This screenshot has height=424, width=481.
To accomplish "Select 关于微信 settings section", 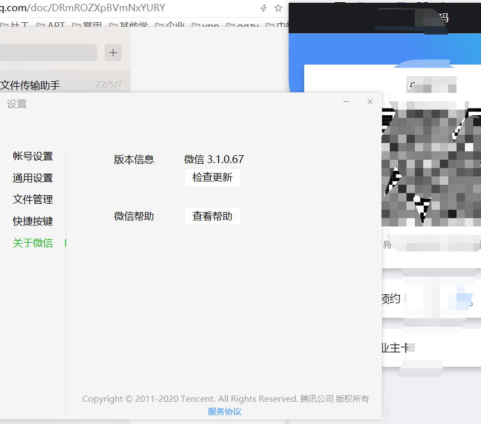I will [x=33, y=243].
